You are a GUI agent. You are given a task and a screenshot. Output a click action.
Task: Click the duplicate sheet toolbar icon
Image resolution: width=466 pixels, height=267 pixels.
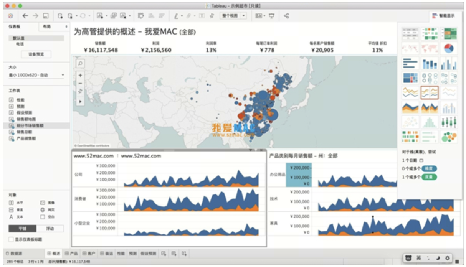point(113,16)
